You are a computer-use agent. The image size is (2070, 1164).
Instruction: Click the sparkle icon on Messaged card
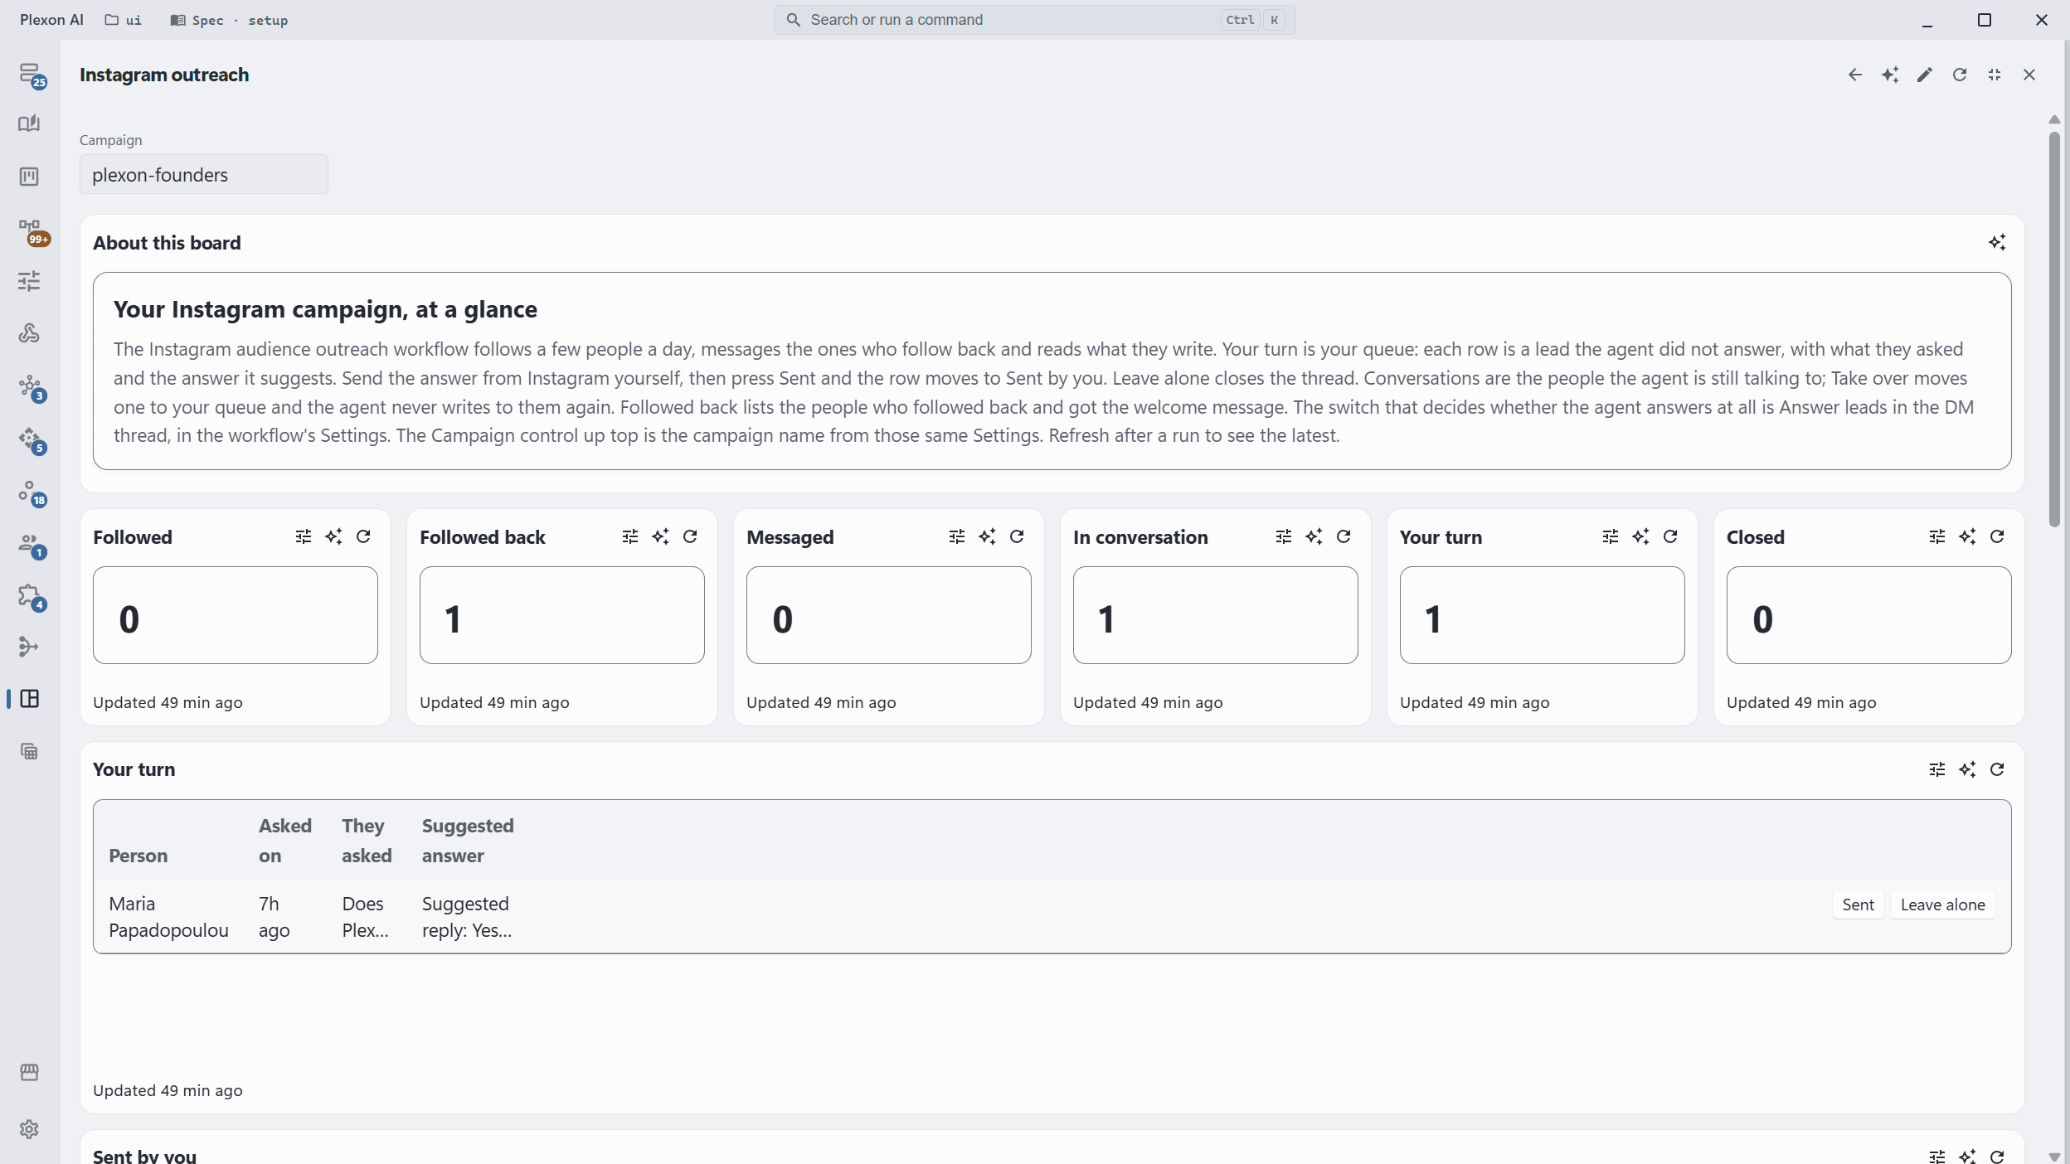coord(987,537)
